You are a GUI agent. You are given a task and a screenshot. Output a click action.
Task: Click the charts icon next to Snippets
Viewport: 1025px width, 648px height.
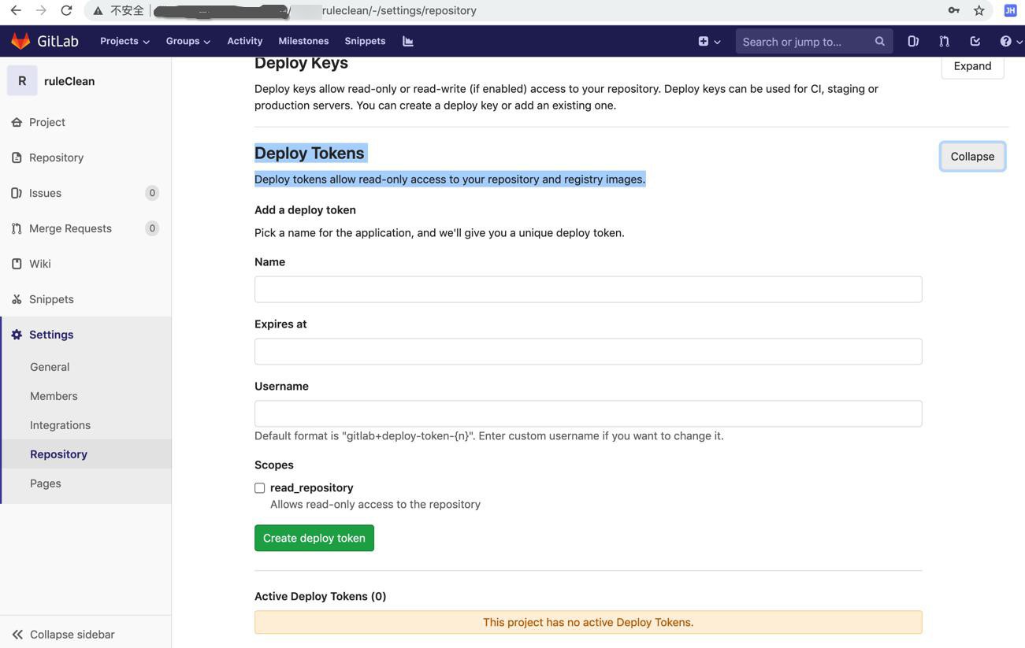407,40
